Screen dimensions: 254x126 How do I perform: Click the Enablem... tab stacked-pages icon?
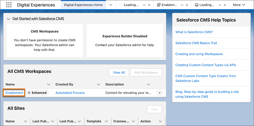tap(159, 5)
